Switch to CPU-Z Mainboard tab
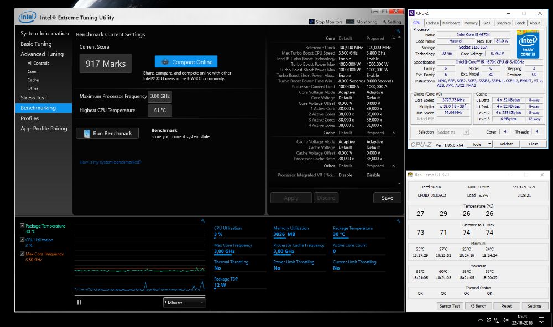The width and height of the screenshot is (553, 327). tap(451, 23)
